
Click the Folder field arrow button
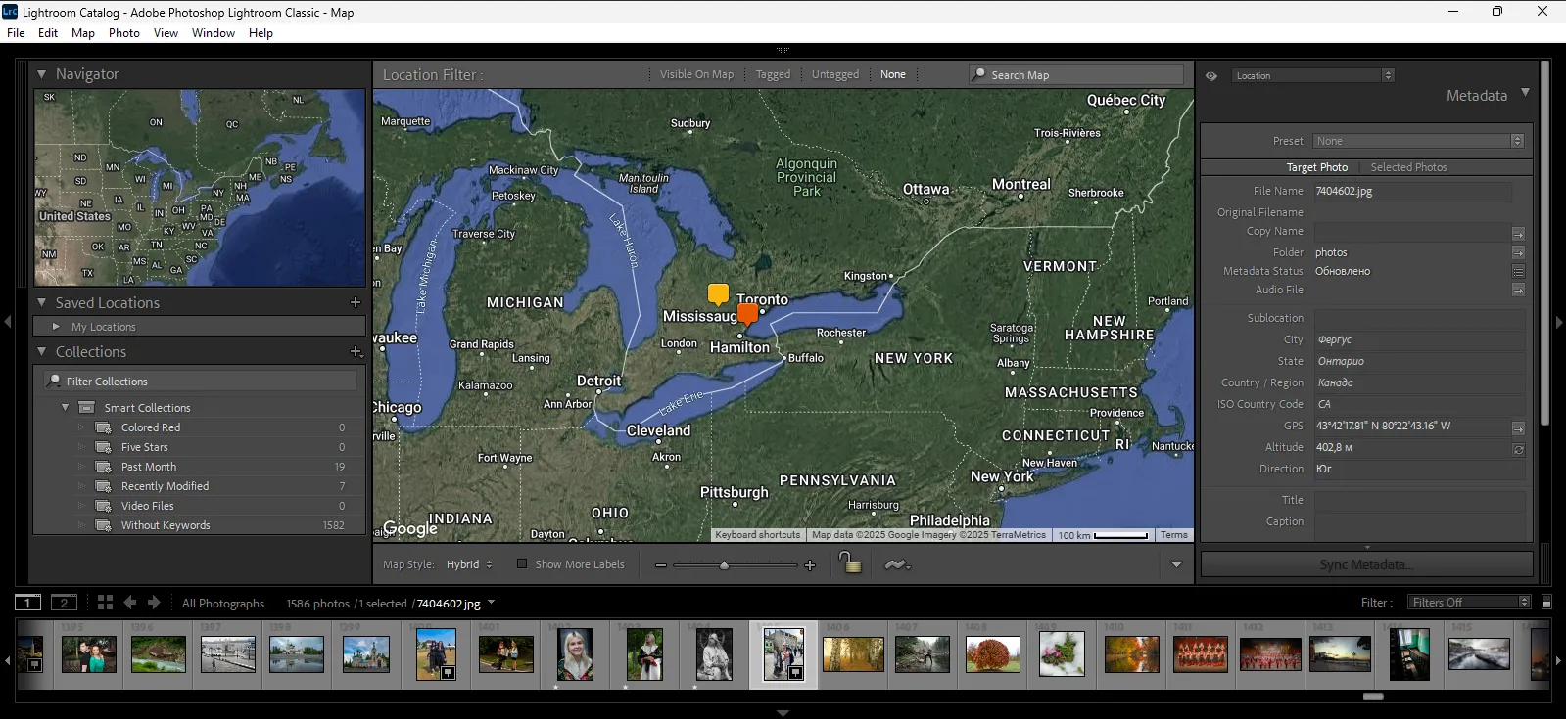click(1518, 252)
